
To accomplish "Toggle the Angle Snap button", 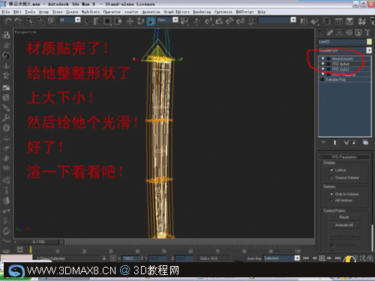I will tap(219, 21).
